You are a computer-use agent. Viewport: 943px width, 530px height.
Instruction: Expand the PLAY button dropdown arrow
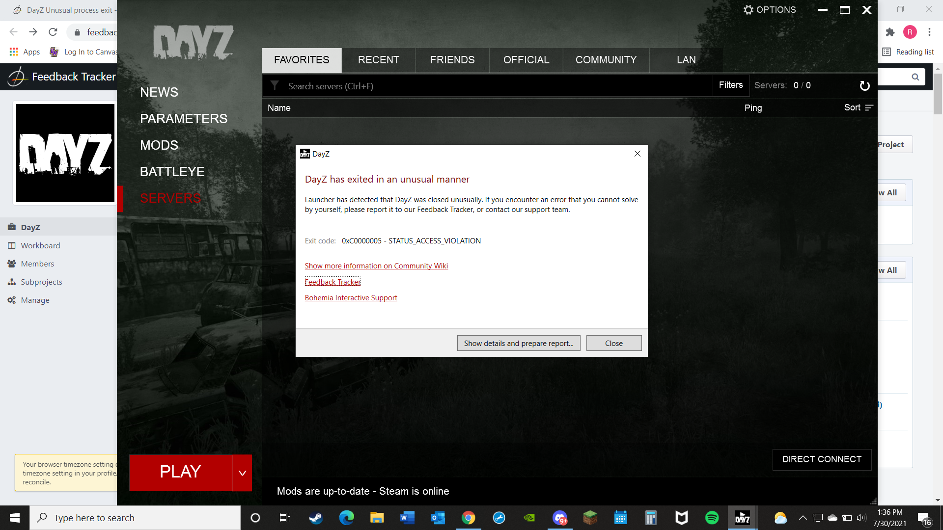pos(242,473)
